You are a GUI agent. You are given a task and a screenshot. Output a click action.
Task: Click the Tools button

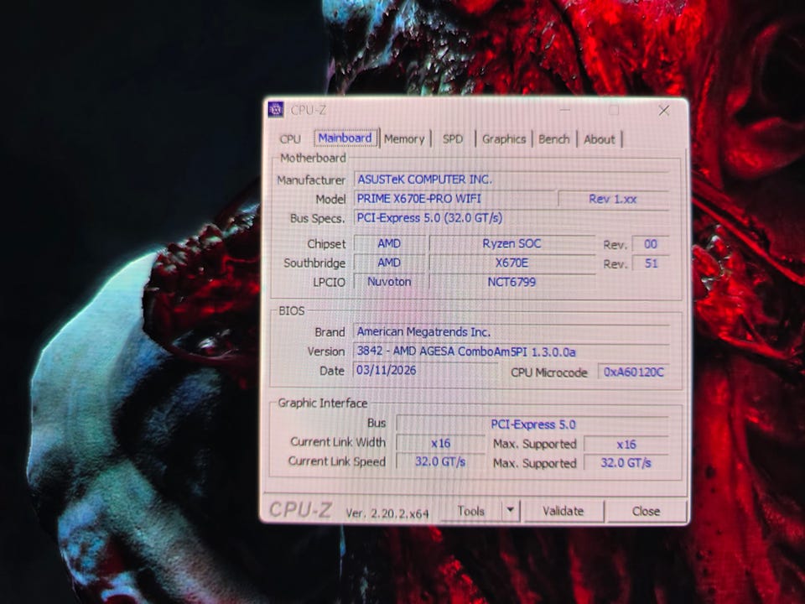tap(470, 511)
